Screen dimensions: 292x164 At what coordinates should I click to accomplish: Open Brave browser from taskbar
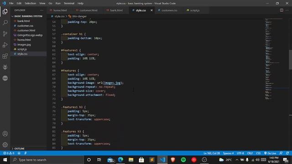click(173, 160)
